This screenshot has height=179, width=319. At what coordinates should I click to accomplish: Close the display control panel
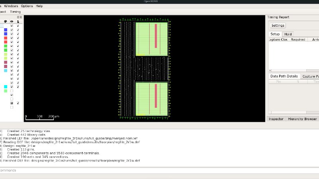tap(21, 17)
